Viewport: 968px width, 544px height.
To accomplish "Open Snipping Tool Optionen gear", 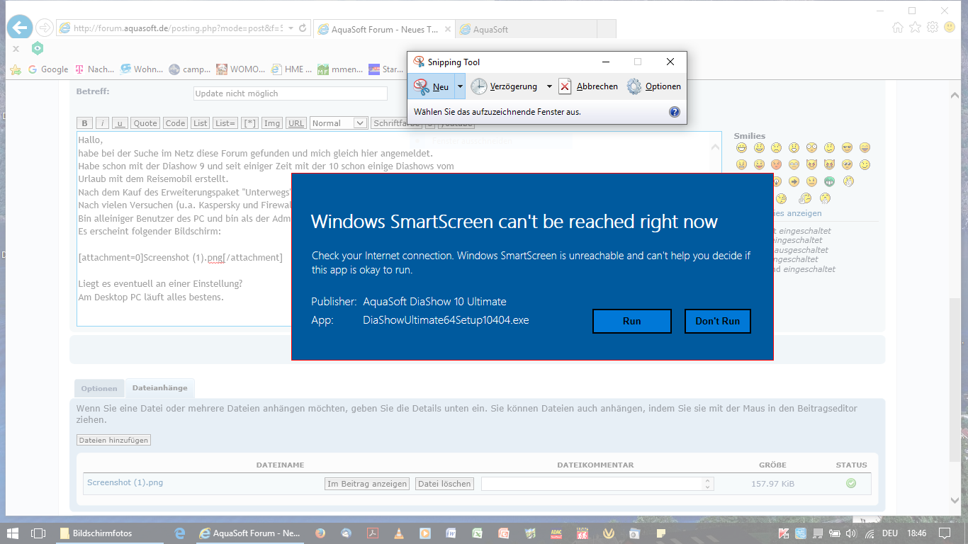I will coord(634,86).
